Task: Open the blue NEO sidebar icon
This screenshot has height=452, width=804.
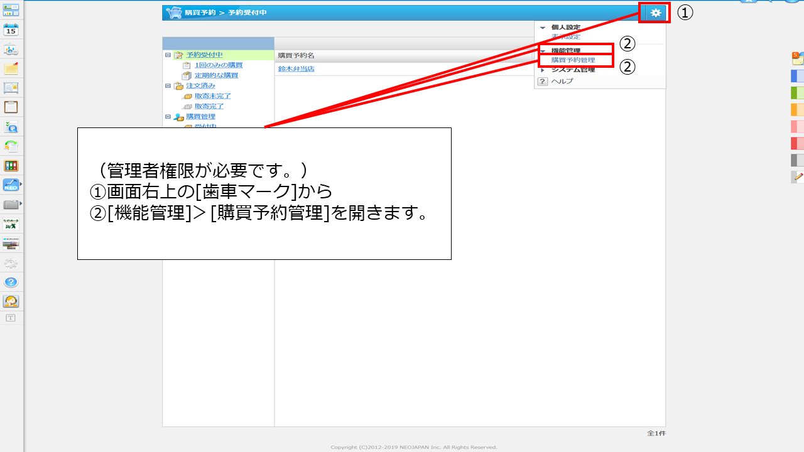Action: [11, 185]
